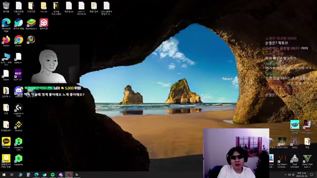Select the Recycle Bin desktop icon

point(6,7)
